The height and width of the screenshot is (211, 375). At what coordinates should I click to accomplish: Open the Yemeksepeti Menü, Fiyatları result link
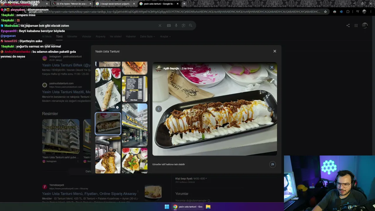pos(89,194)
